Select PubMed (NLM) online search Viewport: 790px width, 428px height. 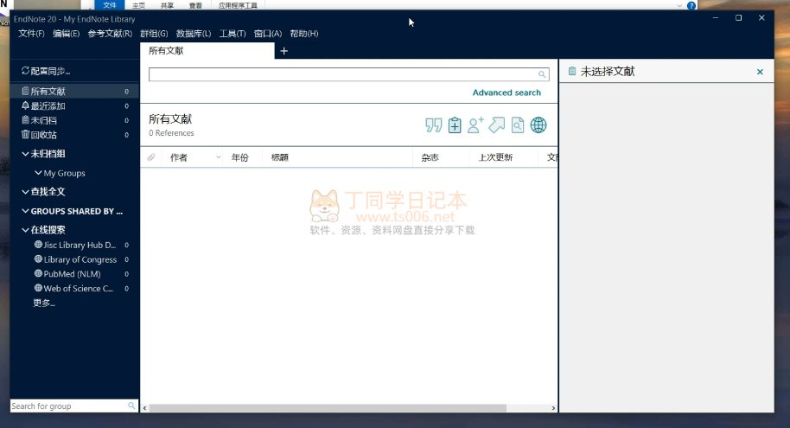coord(72,274)
